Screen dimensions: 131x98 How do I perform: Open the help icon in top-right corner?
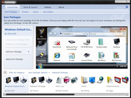pos(127,7)
